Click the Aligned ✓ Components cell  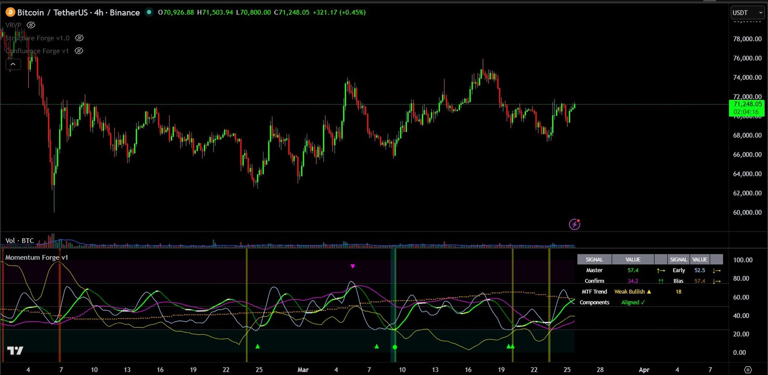(633, 302)
